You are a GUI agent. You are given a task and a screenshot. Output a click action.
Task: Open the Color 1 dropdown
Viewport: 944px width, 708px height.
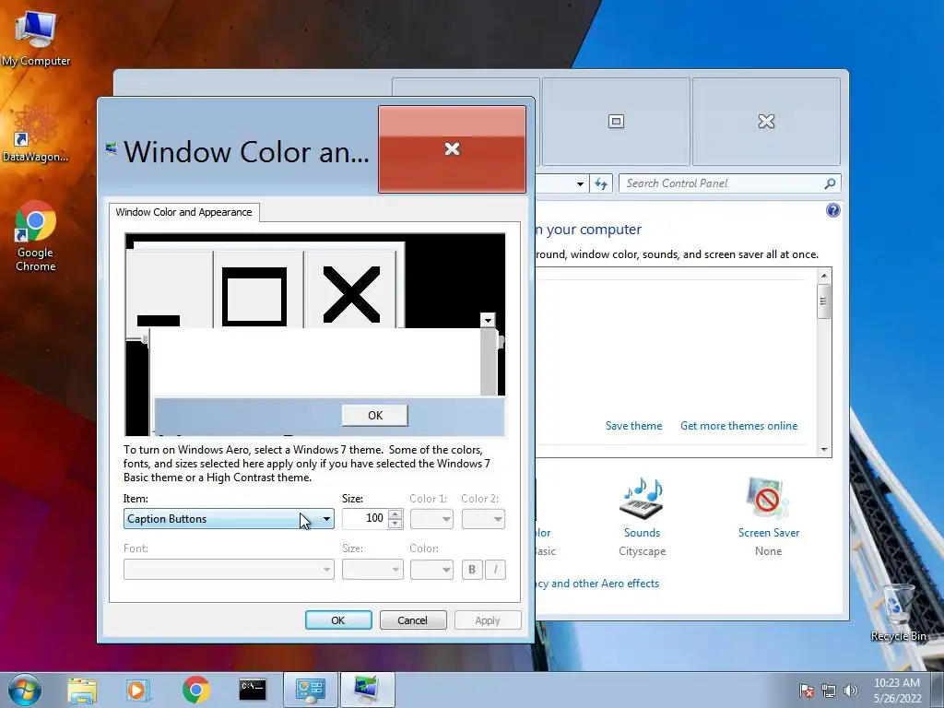(431, 519)
